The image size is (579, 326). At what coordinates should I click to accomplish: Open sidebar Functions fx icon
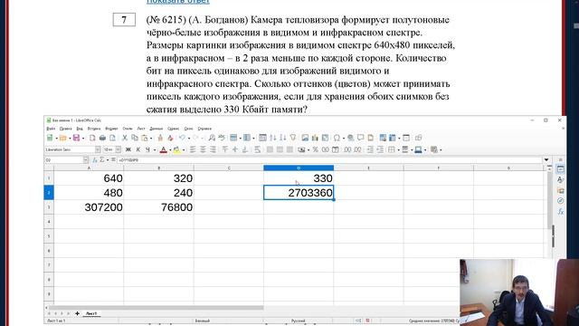(x=561, y=211)
